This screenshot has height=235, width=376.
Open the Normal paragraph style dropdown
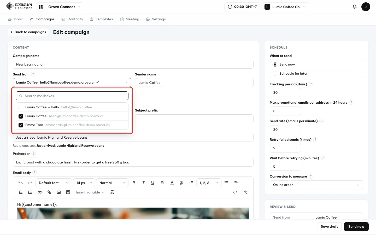click(x=112, y=183)
